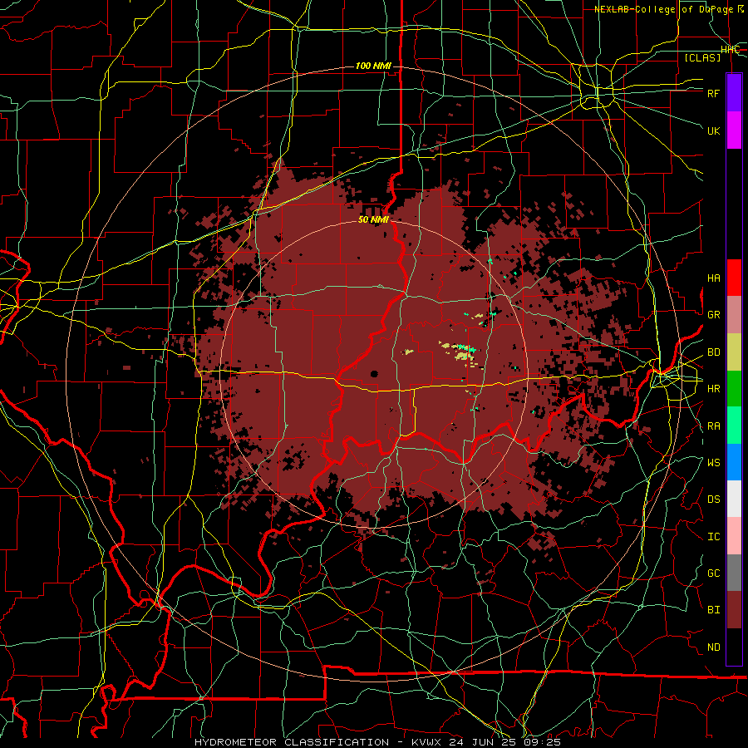
Task: Select the white DS legend swatch
Action: 734,499
